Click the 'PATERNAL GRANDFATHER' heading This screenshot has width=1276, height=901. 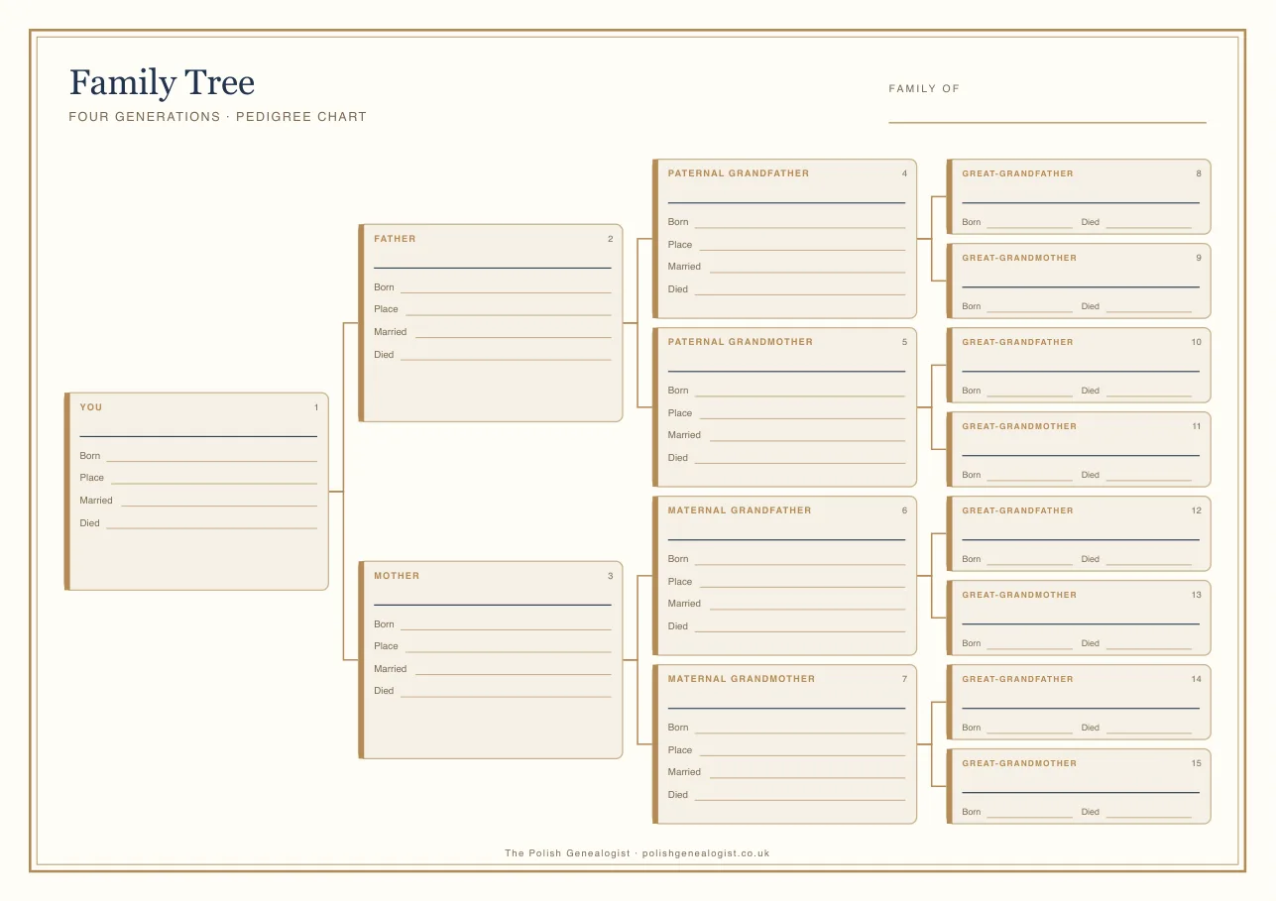click(x=739, y=173)
